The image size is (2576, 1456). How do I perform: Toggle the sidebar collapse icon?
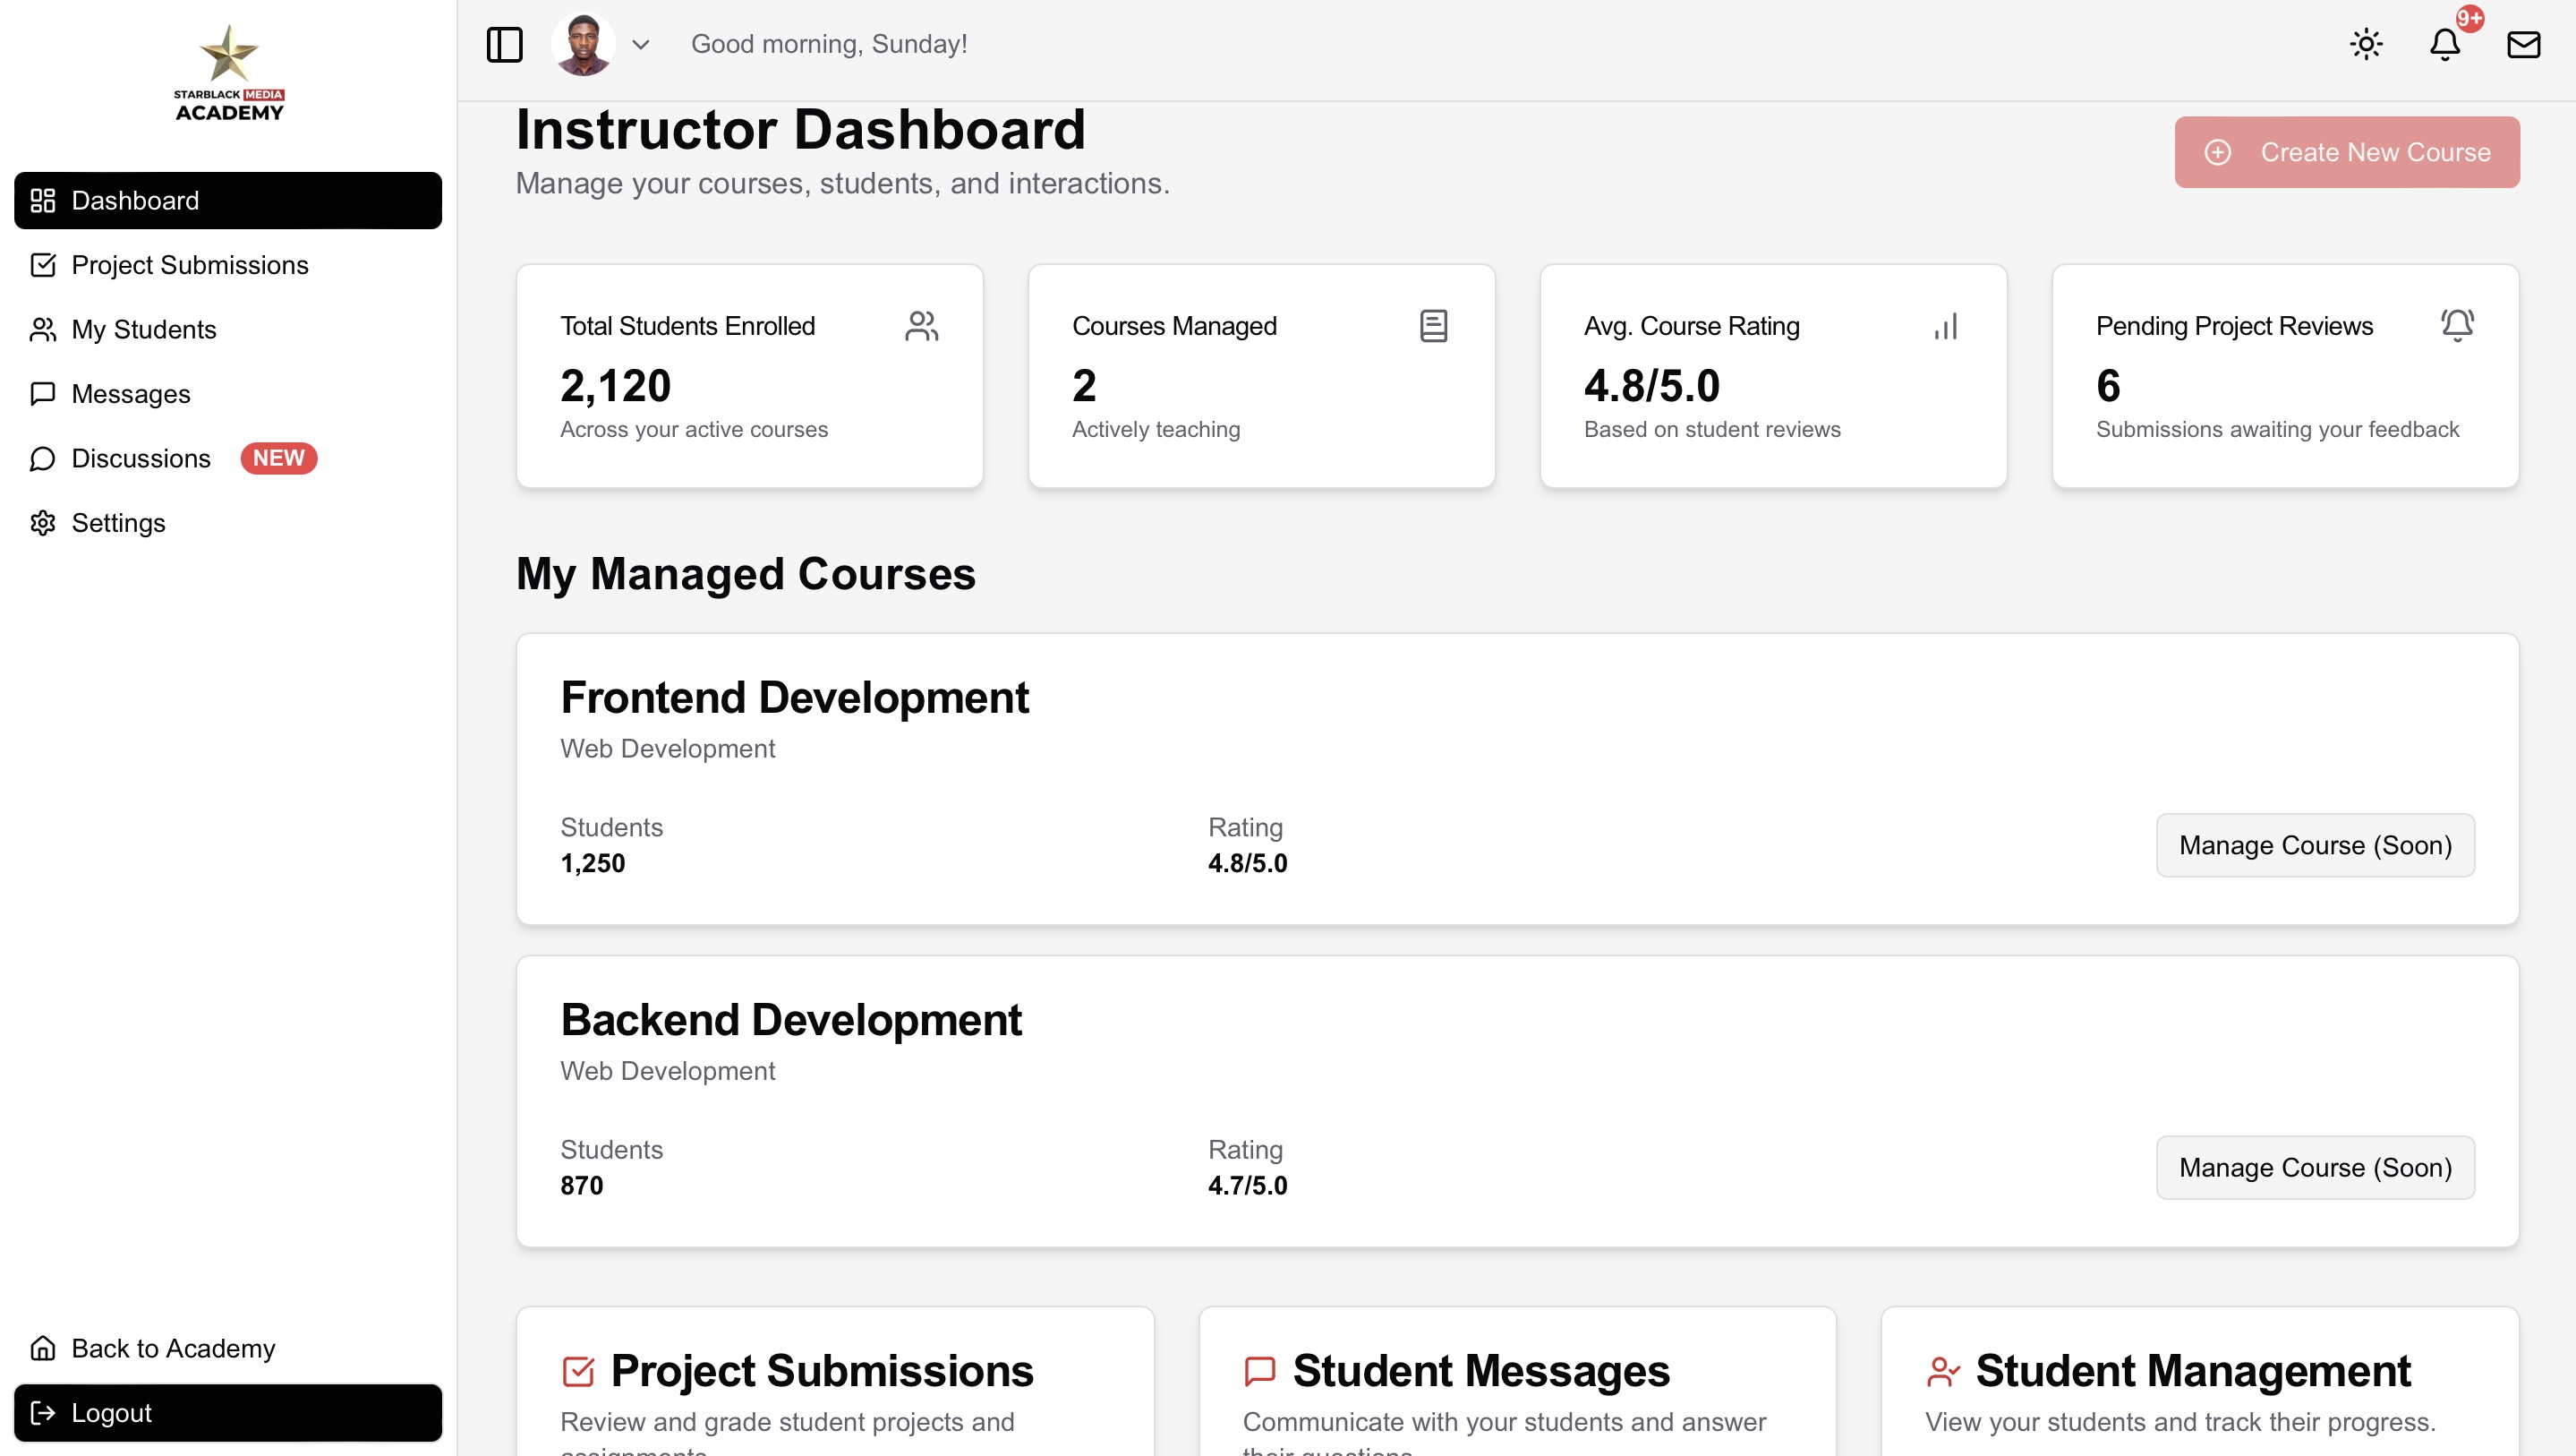pos(505,43)
